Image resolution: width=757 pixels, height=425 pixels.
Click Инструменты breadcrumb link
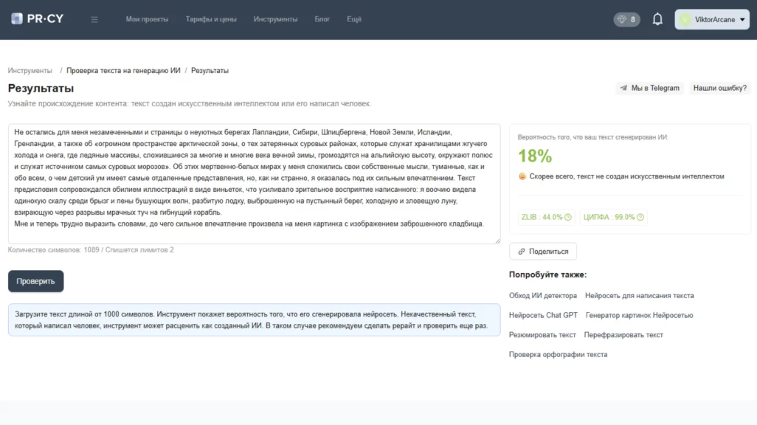click(30, 71)
